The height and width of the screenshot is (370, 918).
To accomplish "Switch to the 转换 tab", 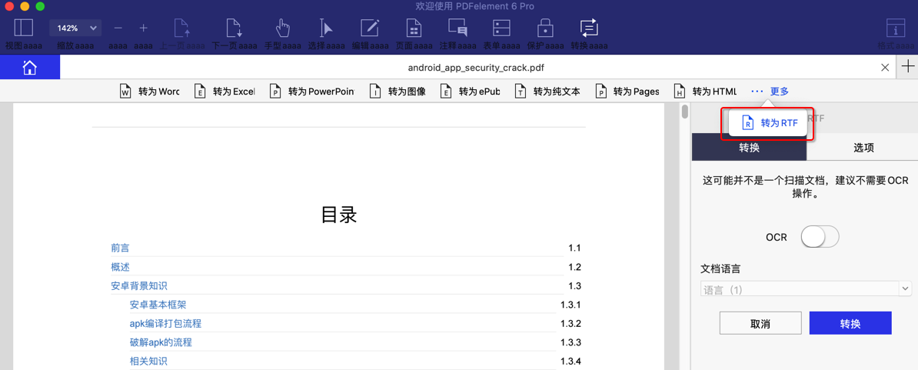I will tap(750, 148).
